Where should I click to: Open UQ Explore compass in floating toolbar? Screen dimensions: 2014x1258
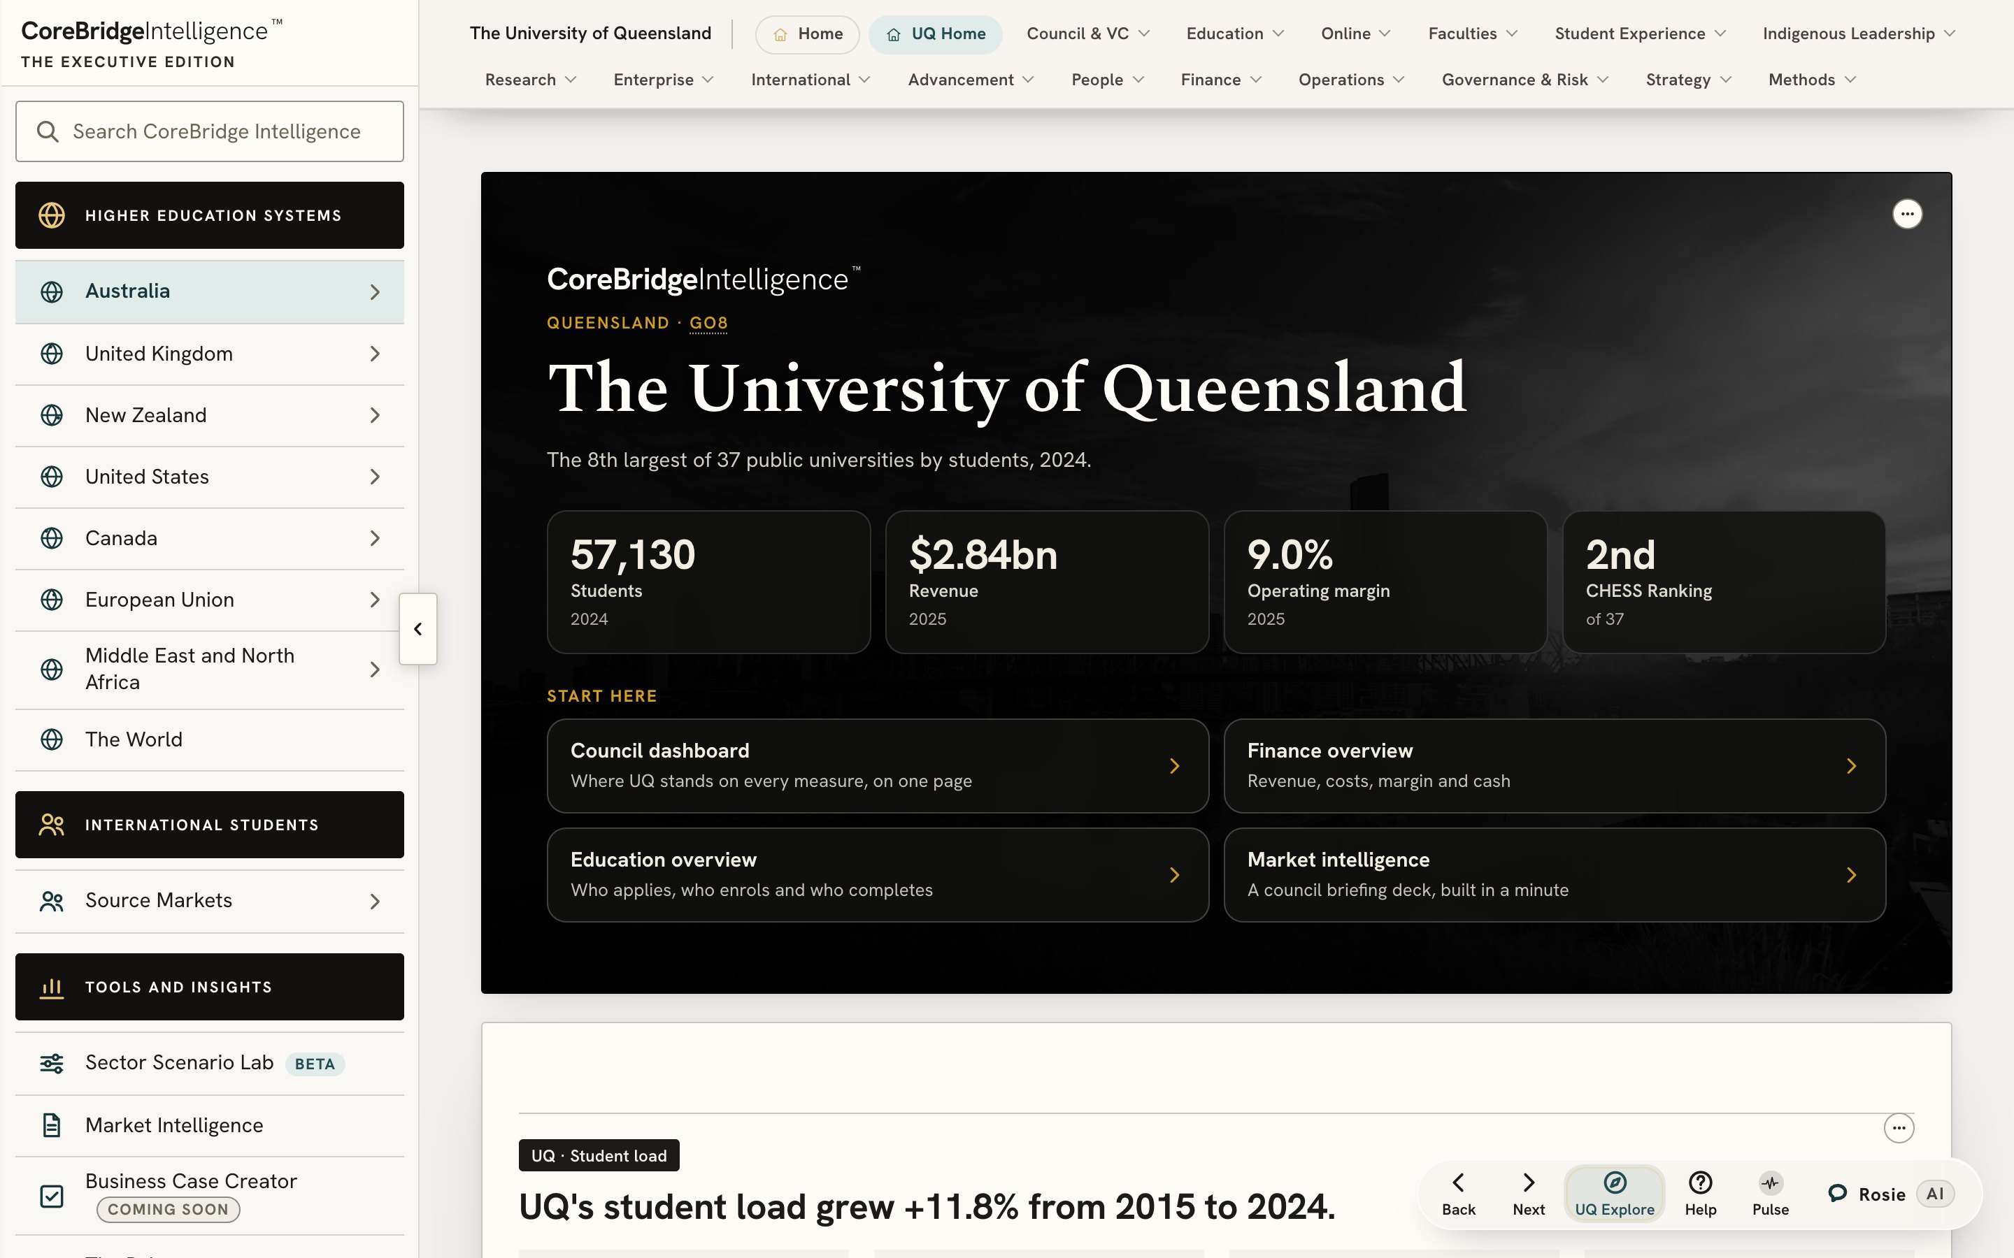pyautogui.click(x=1615, y=1194)
